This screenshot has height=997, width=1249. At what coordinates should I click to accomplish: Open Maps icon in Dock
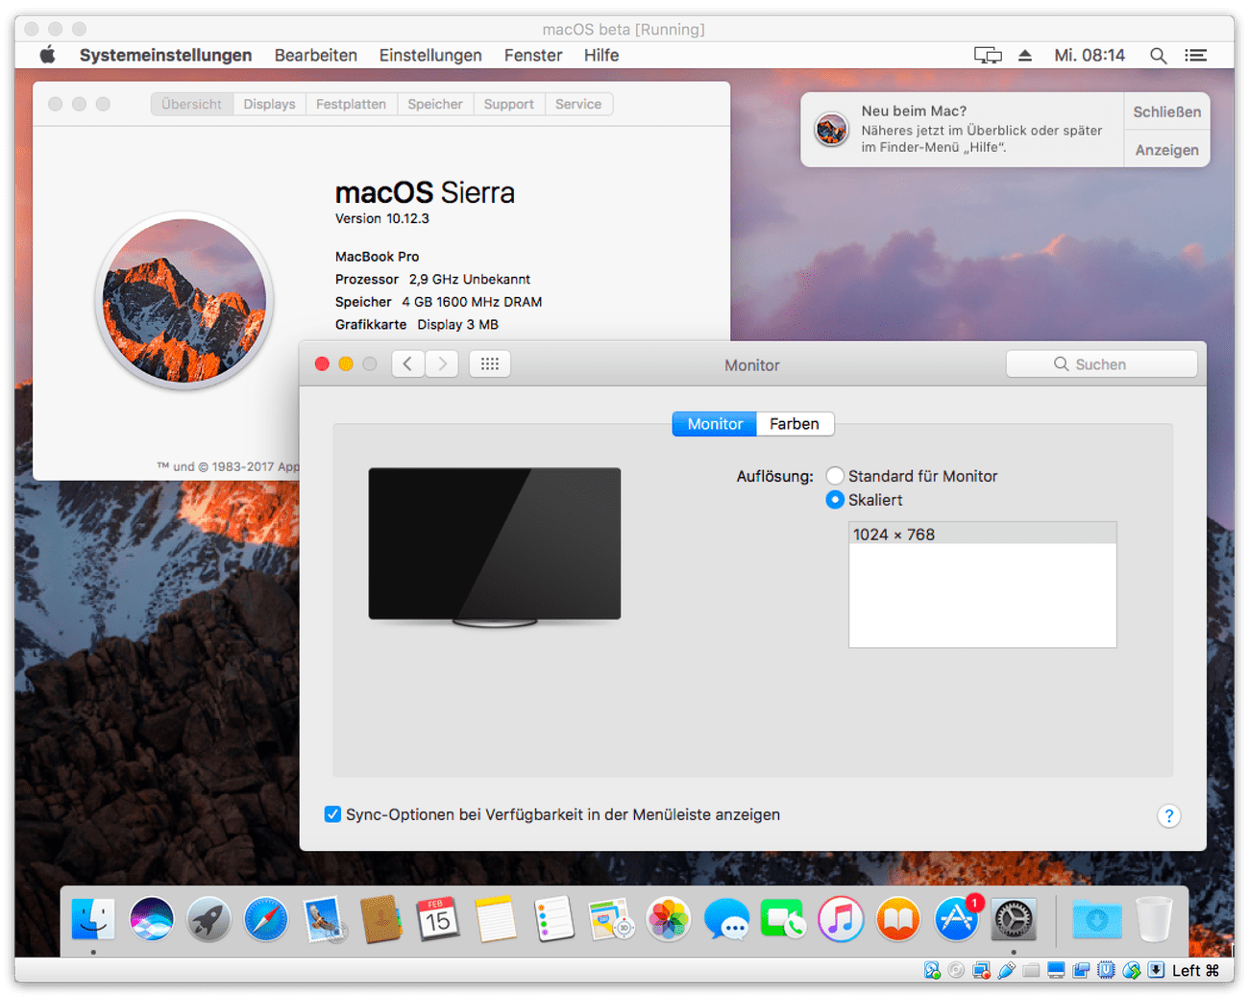click(611, 919)
